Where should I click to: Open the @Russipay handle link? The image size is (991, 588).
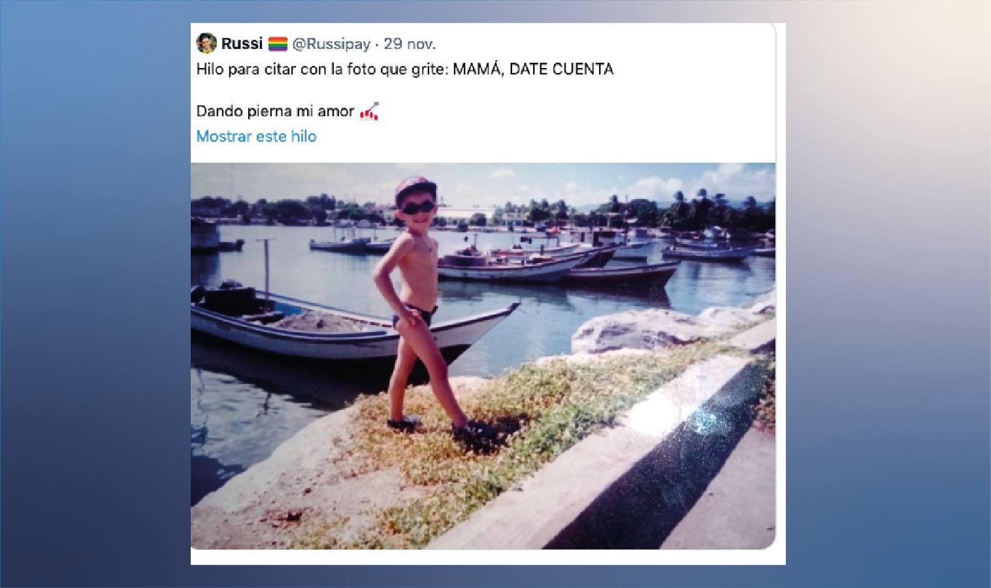tap(331, 44)
